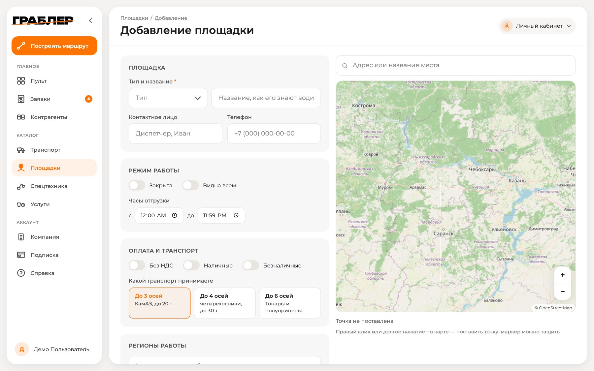
Task: Go to Контрагенты section
Action: 54,117
